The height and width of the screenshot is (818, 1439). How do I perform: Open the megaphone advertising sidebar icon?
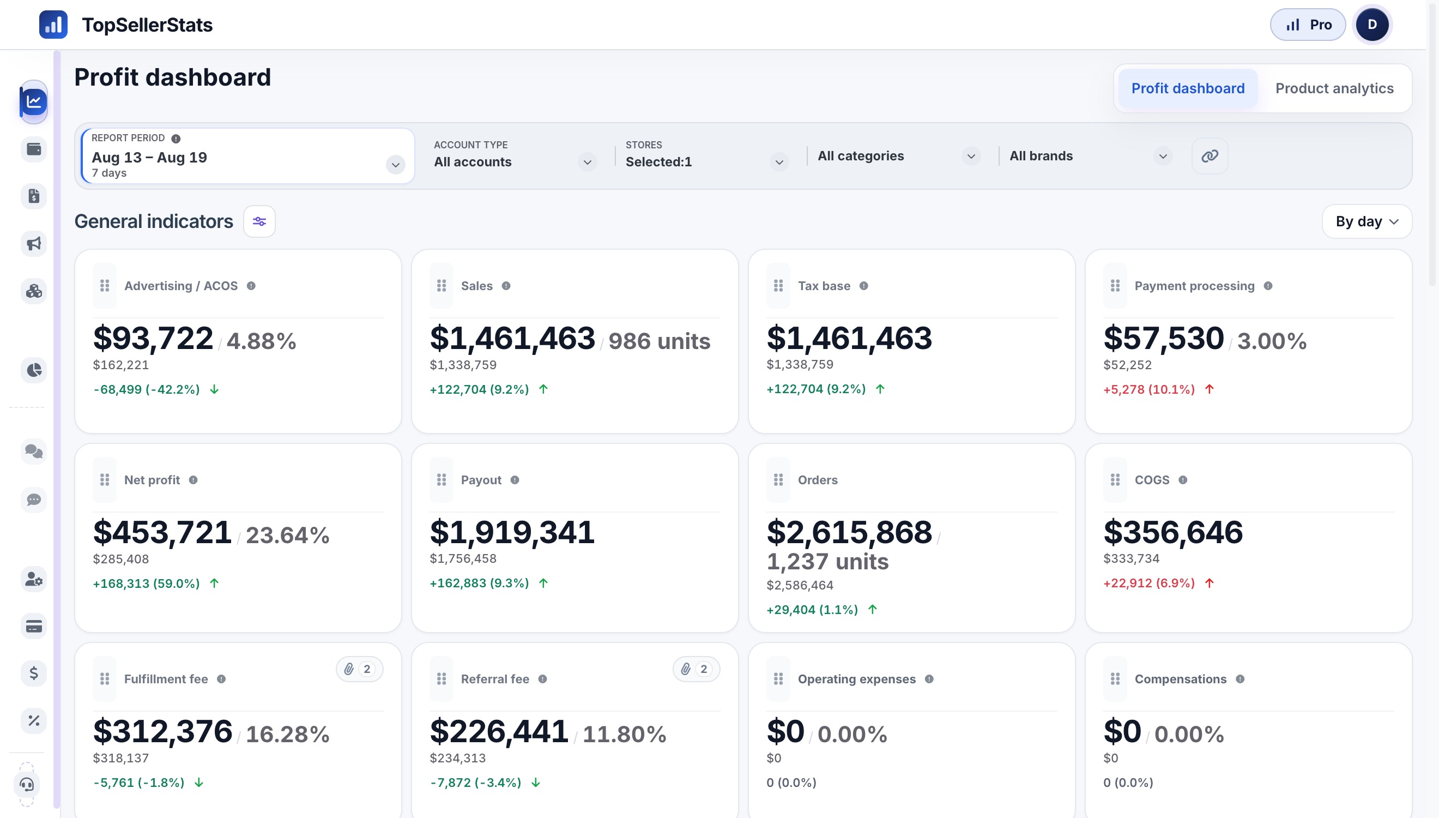pos(34,244)
